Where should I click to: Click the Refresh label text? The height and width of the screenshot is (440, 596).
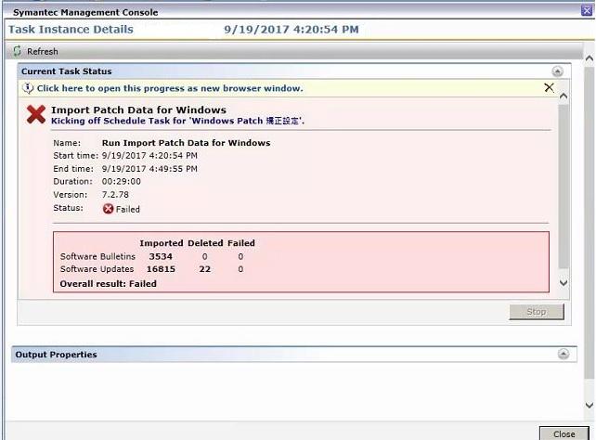(43, 51)
